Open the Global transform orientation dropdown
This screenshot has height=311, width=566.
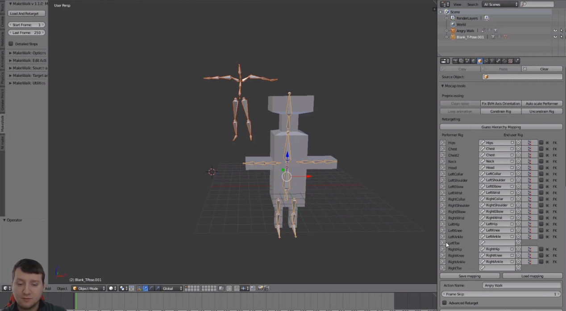point(172,289)
